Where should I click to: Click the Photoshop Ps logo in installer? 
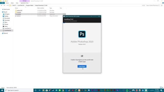82,34
